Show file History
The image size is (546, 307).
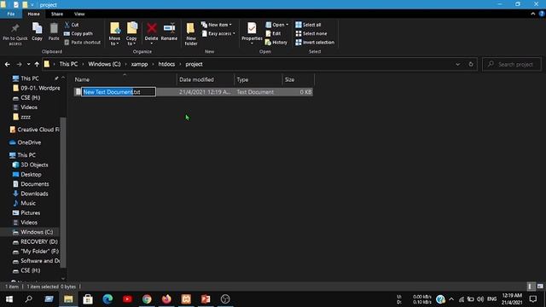click(276, 42)
